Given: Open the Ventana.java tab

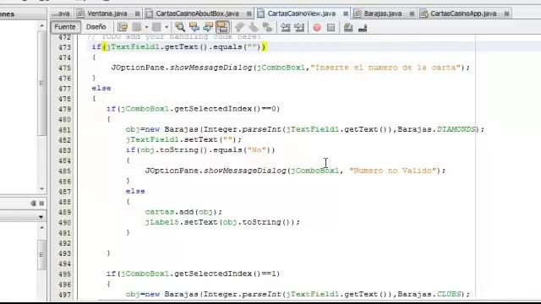Looking at the screenshot, I should 107,14.
